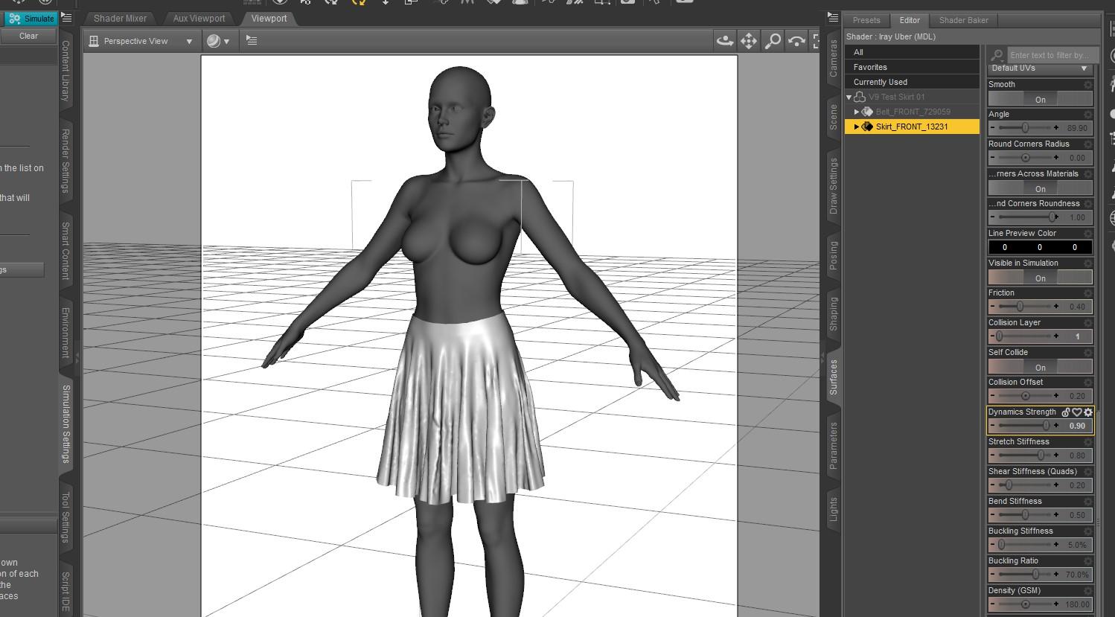Select the Belt_FRONT_729059 surface
This screenshot has width=1115, height=617.
(x=913, y=112)
